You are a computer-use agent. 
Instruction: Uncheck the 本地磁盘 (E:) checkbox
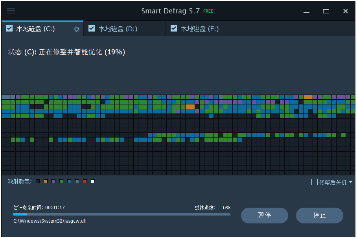pos(174,28)
